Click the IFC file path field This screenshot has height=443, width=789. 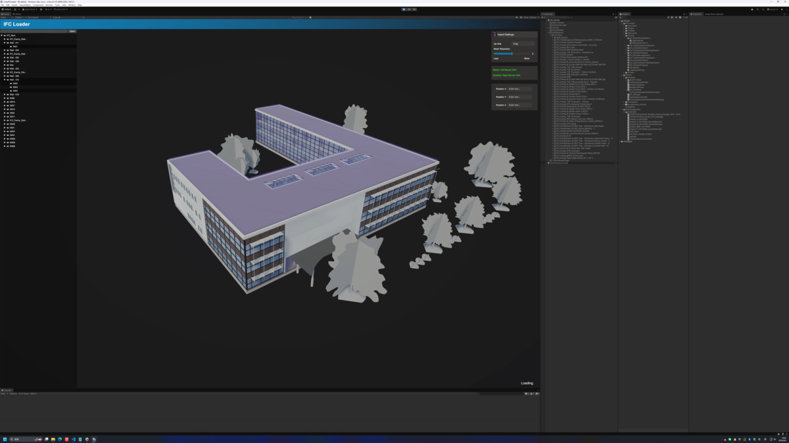(34, 31)
